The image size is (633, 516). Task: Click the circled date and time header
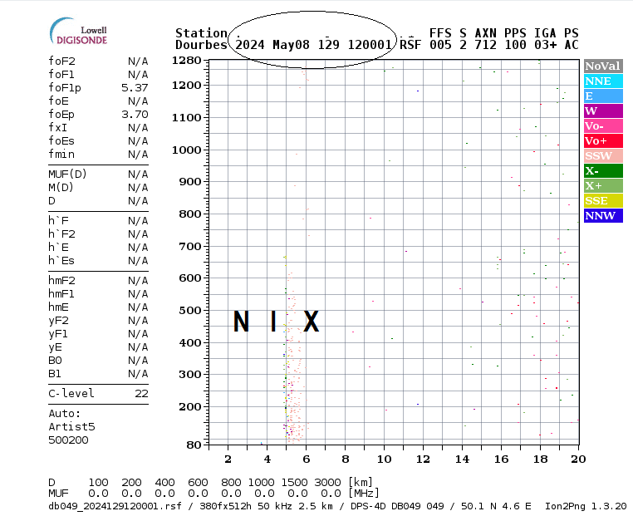point(313,44)
